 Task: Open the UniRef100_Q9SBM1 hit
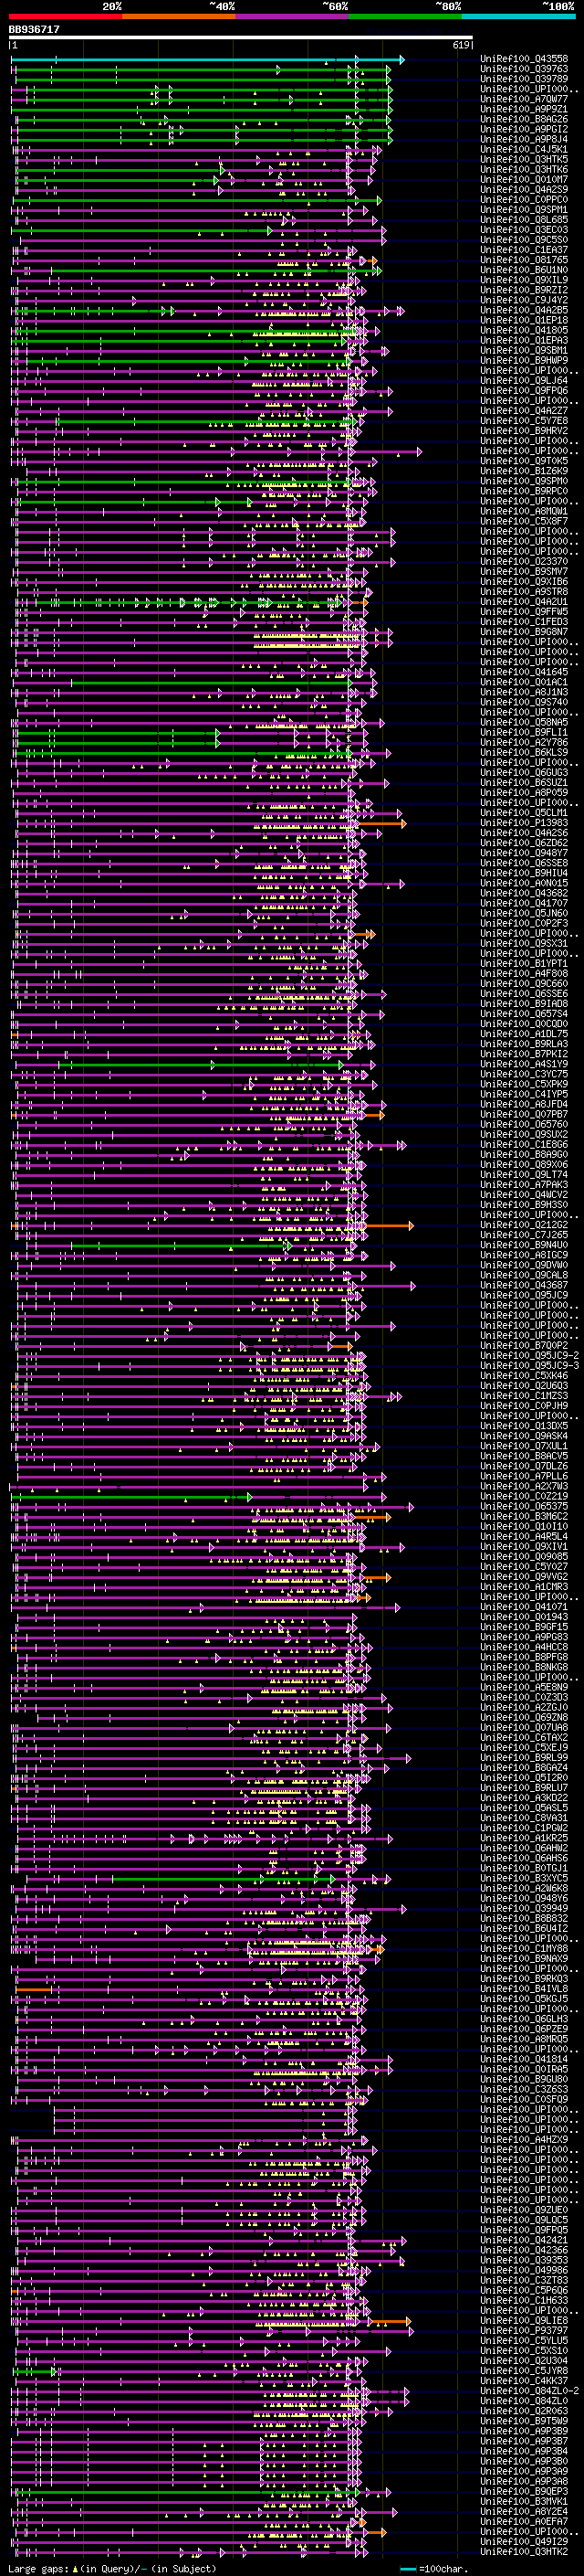tap(524, 350)
